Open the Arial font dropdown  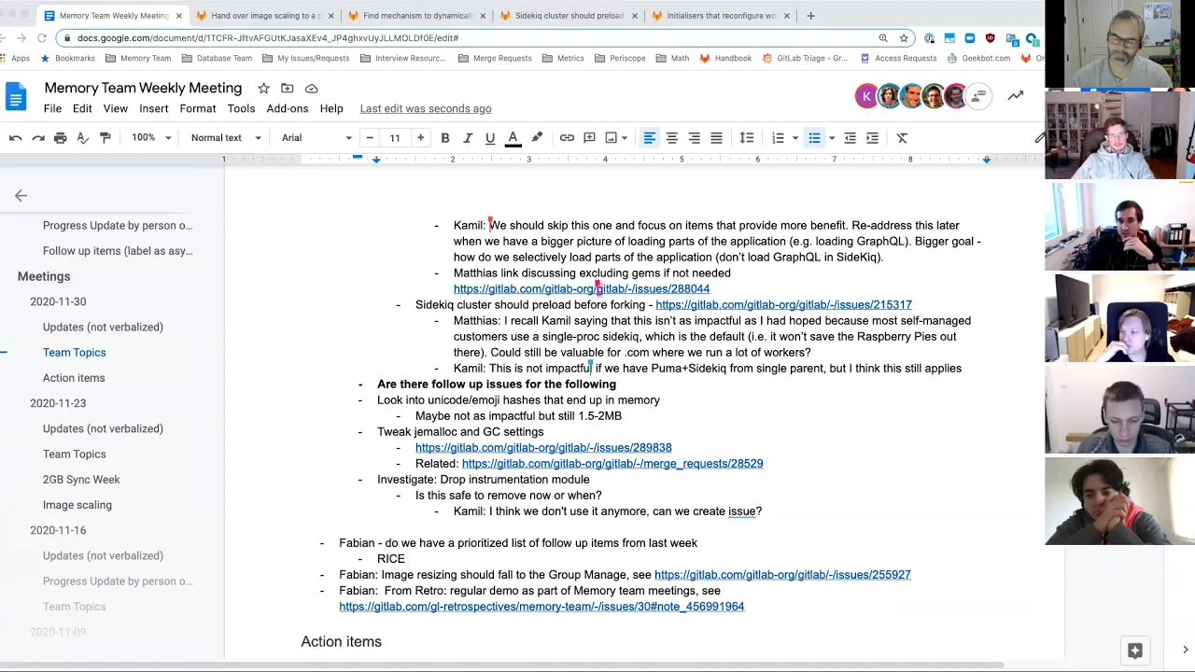pyautogui.click(x=316, y=138)
